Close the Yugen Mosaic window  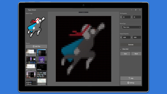140,10
